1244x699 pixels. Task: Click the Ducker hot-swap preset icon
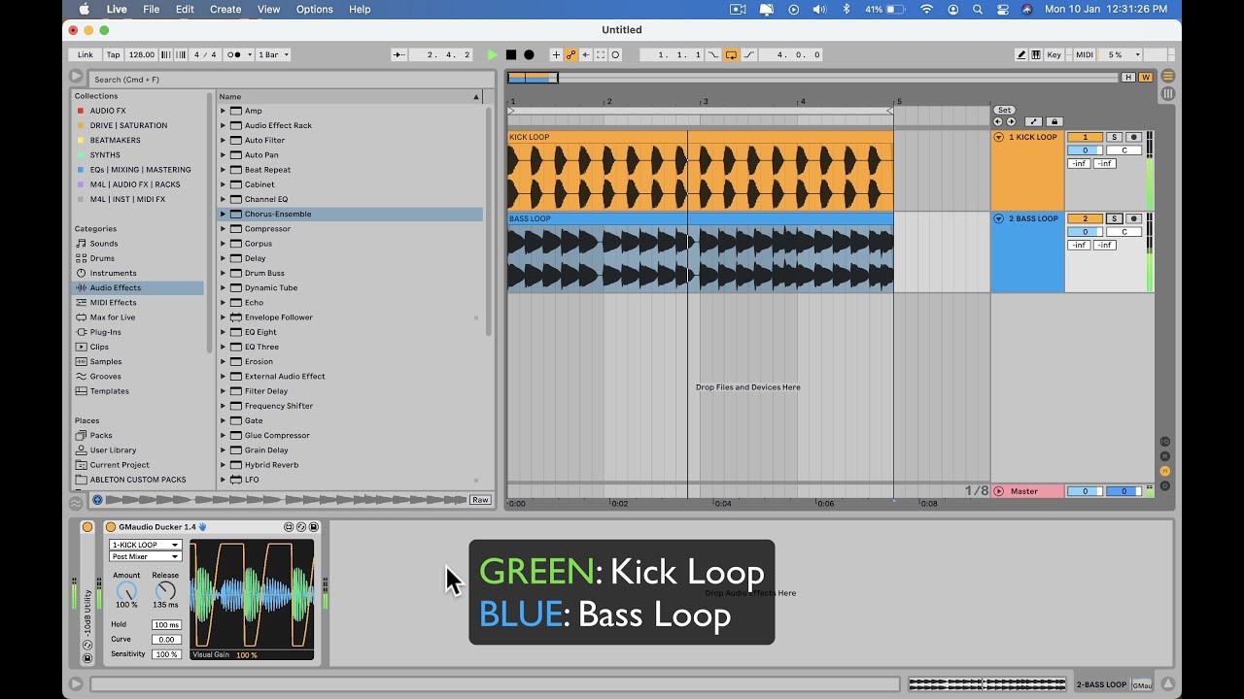coord(300,527)
